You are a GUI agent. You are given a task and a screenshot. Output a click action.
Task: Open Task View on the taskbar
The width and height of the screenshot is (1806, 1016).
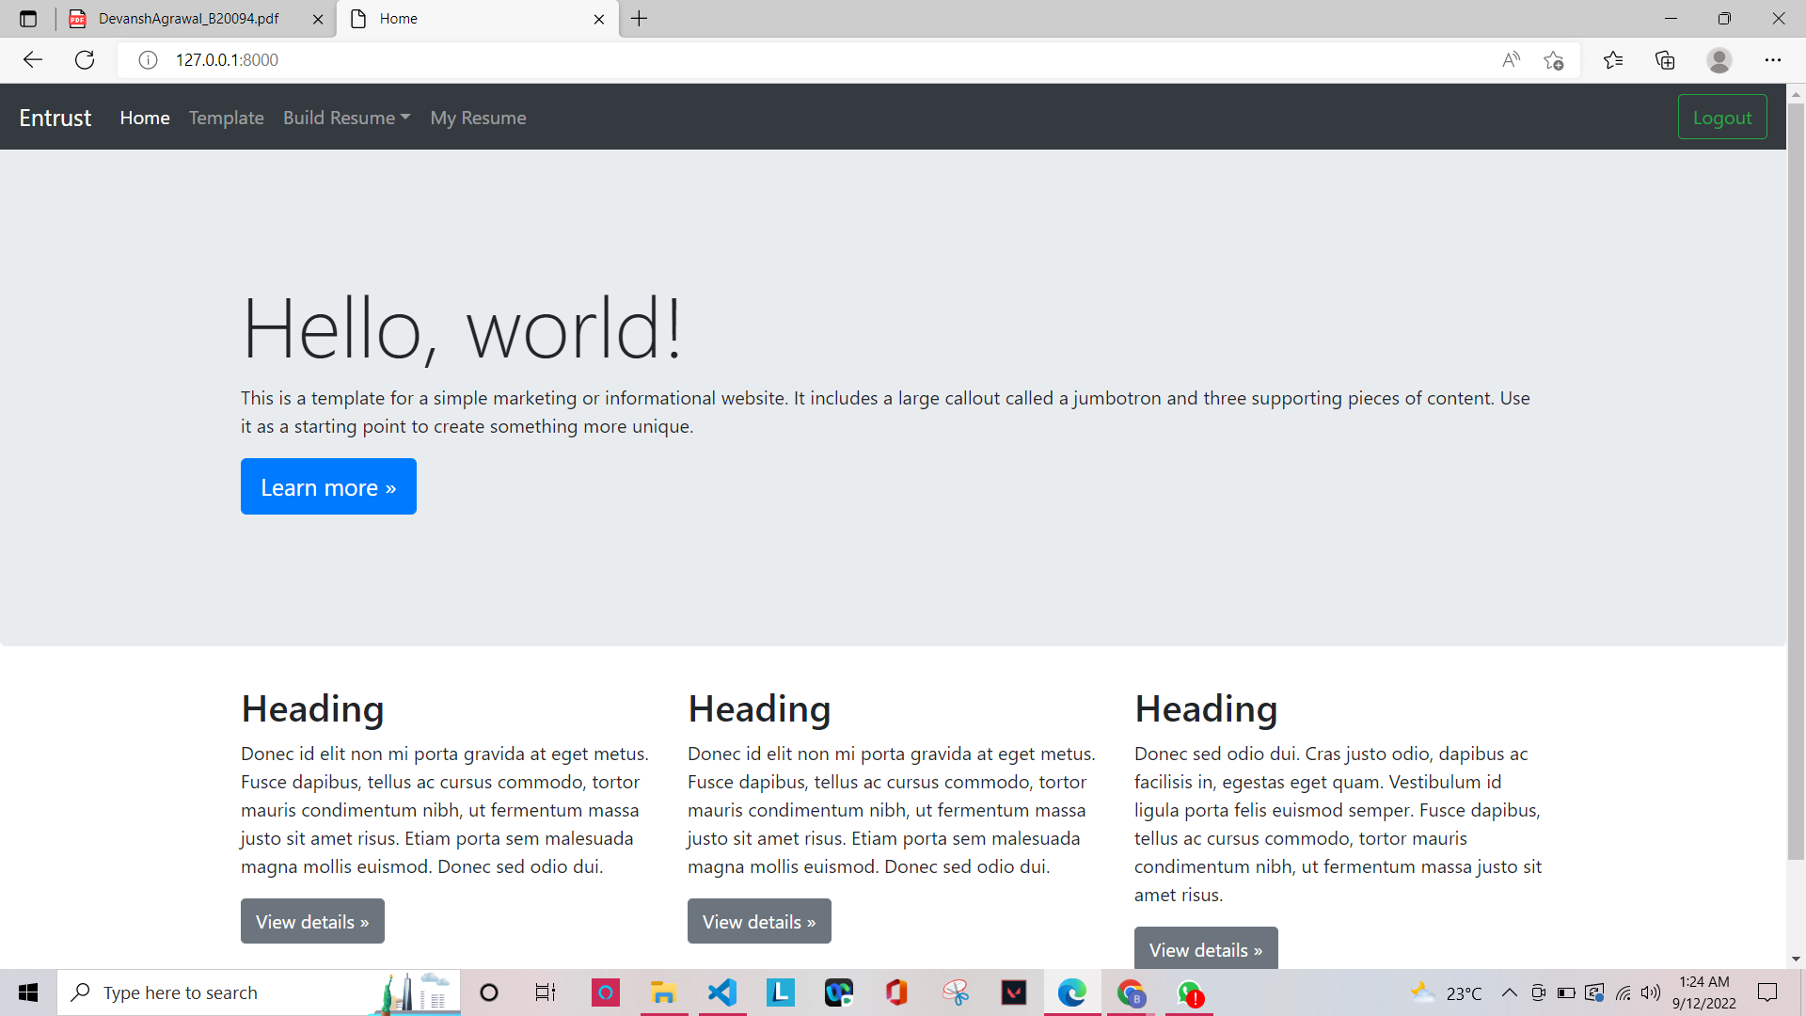tap(546, 992)
